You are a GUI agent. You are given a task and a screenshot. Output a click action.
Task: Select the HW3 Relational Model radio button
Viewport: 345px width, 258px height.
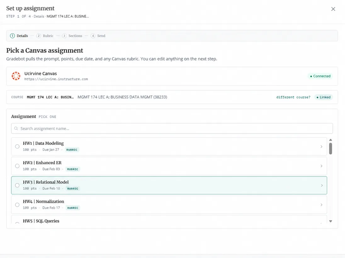click(x=17, y=185)
